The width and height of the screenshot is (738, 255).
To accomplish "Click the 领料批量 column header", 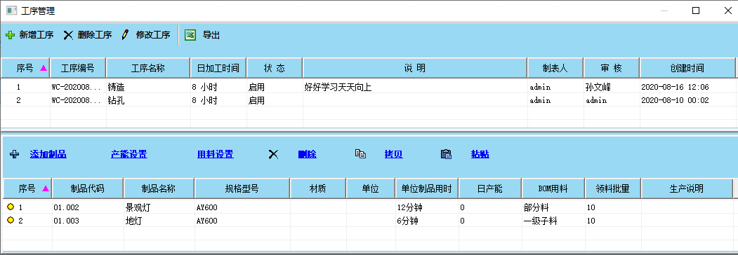I will coord(613,188).
